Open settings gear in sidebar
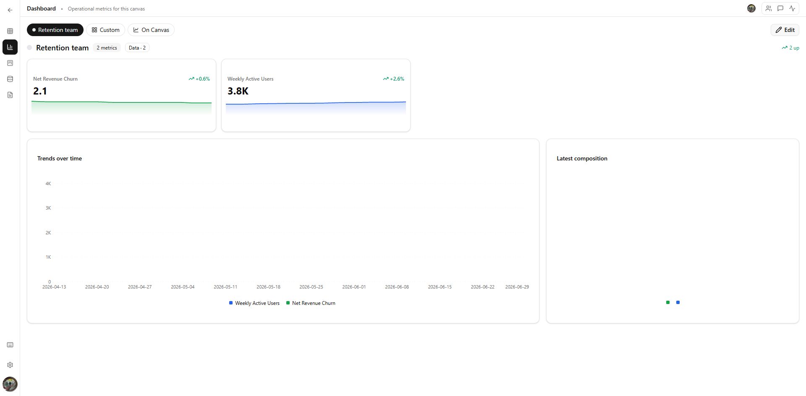Screen dimensions: 806x396 click(x=10, y=365)
